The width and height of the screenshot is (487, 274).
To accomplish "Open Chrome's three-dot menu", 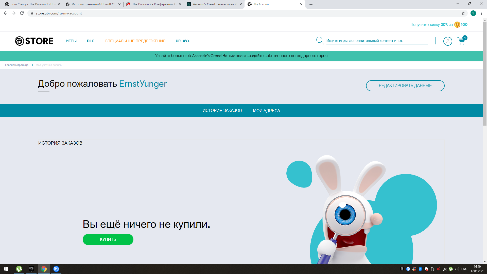I will click(x=481, y=13).
